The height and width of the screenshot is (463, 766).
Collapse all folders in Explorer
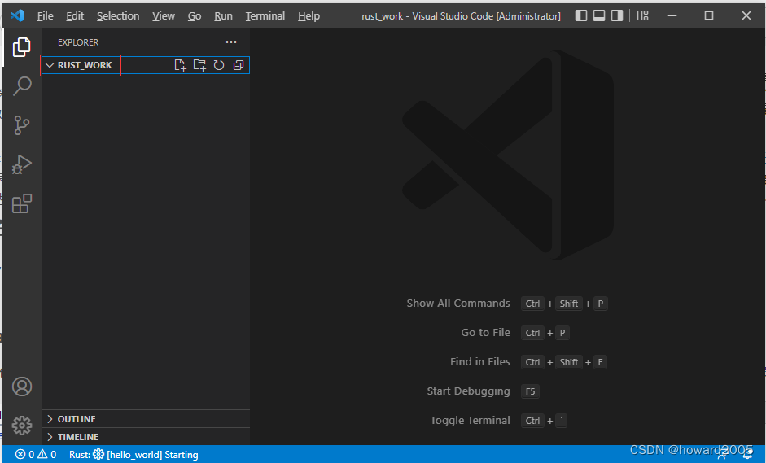pyautogui.click(x=239, y=65)
